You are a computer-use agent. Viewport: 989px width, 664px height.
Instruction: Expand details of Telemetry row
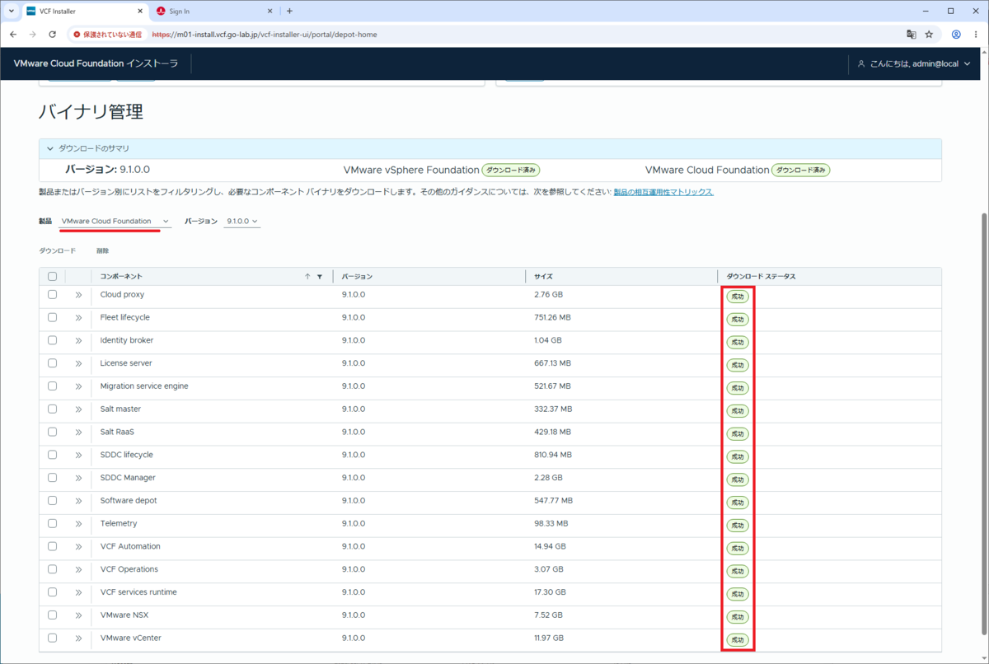[x=78, y=524]
